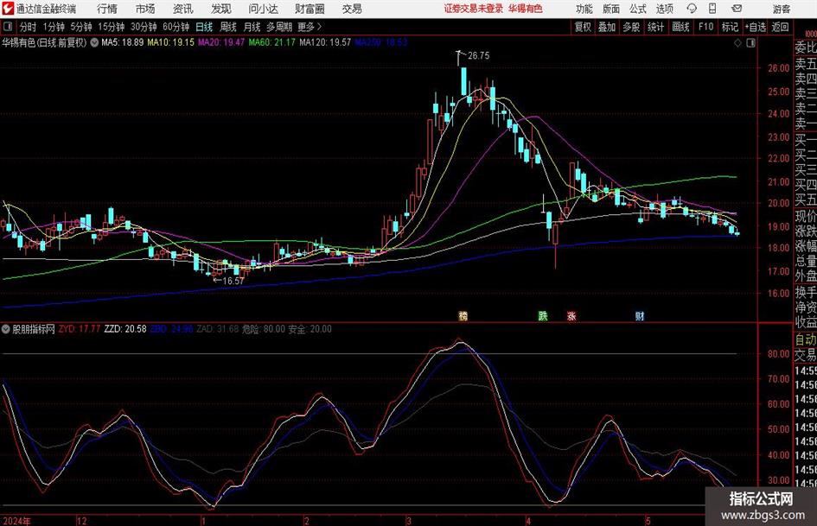Screen dimensions: 817x526
Task: Open the 版面 menu
Action: [611, 9]
